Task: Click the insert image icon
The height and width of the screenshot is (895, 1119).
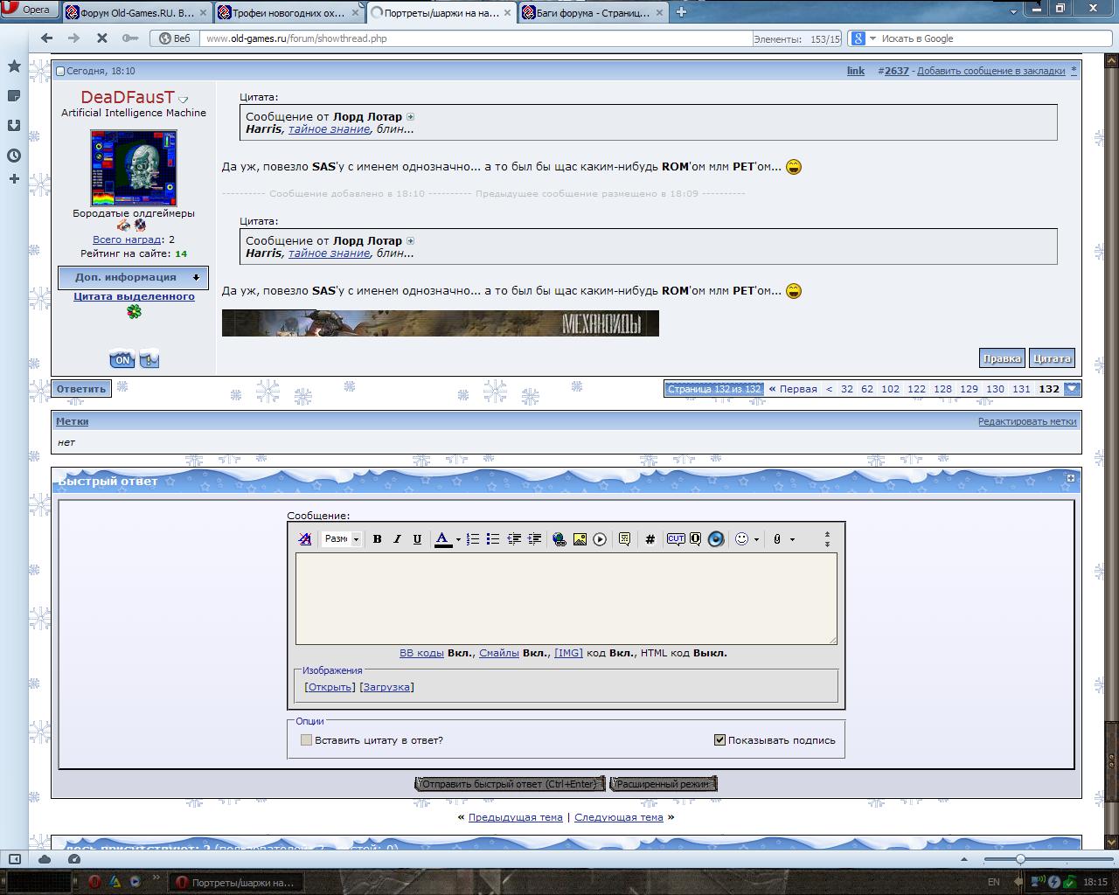Action: pos(580,539)
